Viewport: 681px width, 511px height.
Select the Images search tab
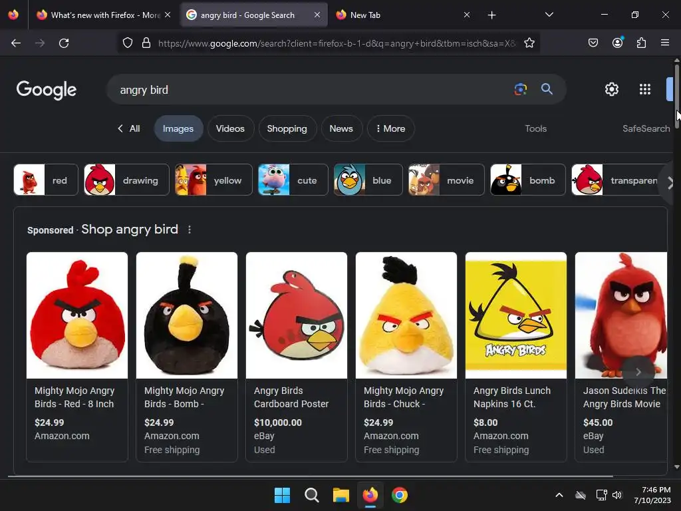(x=178, y=128)
